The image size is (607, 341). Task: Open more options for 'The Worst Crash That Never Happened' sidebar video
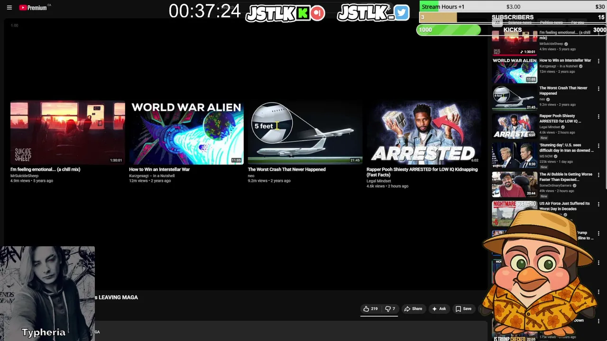click(x=598, y=89)
